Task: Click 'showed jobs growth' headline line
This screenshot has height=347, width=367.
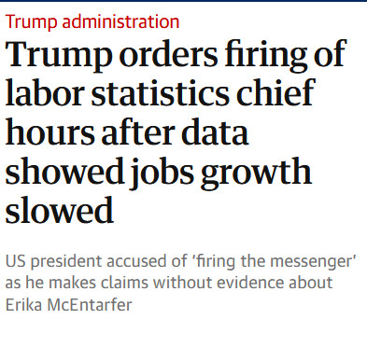Action: [159, 173]
